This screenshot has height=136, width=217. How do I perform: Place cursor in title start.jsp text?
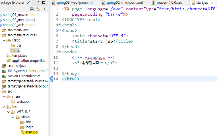[x=101, y=41]
